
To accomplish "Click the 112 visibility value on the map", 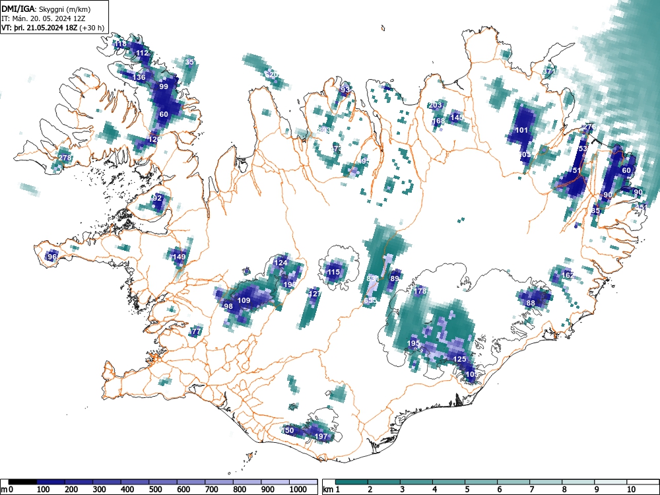I will [143, 53].
